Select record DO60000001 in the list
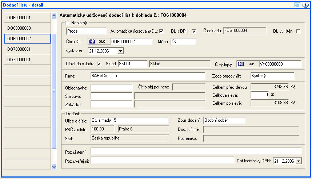The image size is (312, 179). [27, 17]
